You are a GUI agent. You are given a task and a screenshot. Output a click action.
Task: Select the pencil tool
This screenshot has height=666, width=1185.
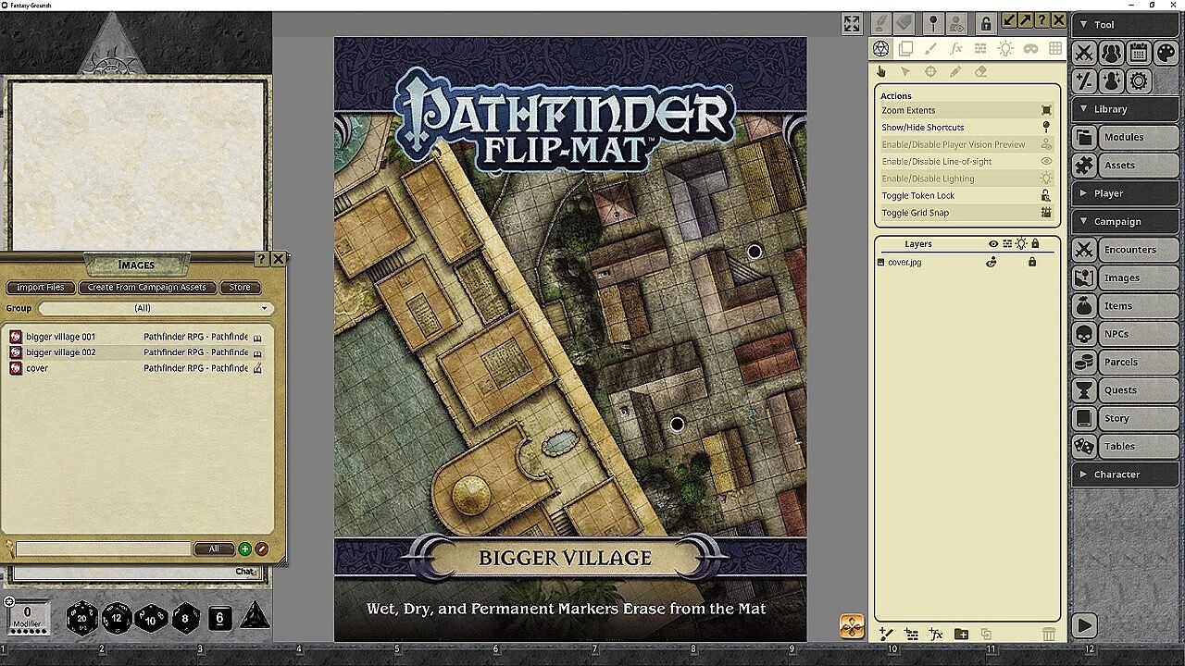pyautogui.click(x=955, y=72)
